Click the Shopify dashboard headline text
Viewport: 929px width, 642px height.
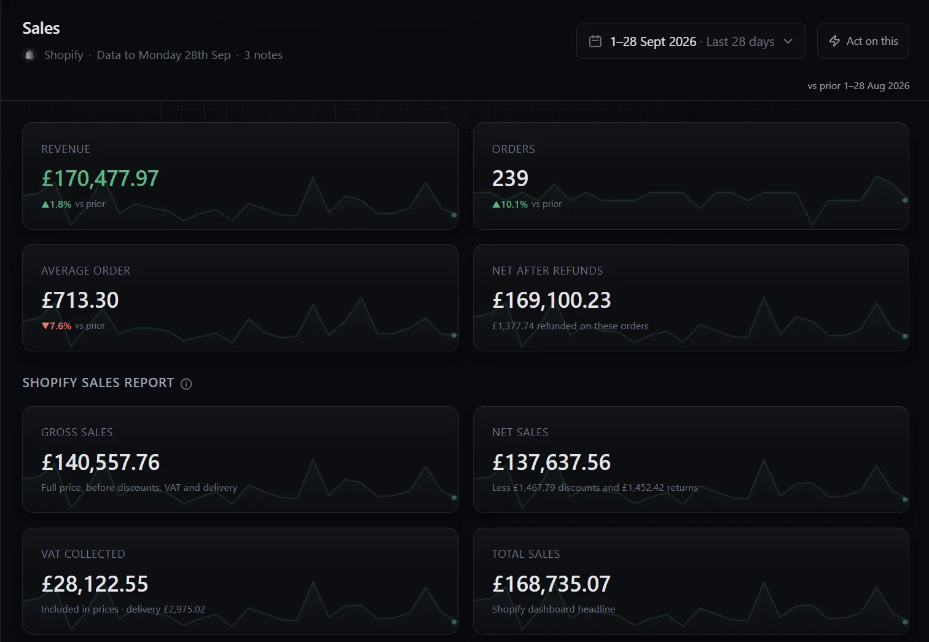point(554,609)
